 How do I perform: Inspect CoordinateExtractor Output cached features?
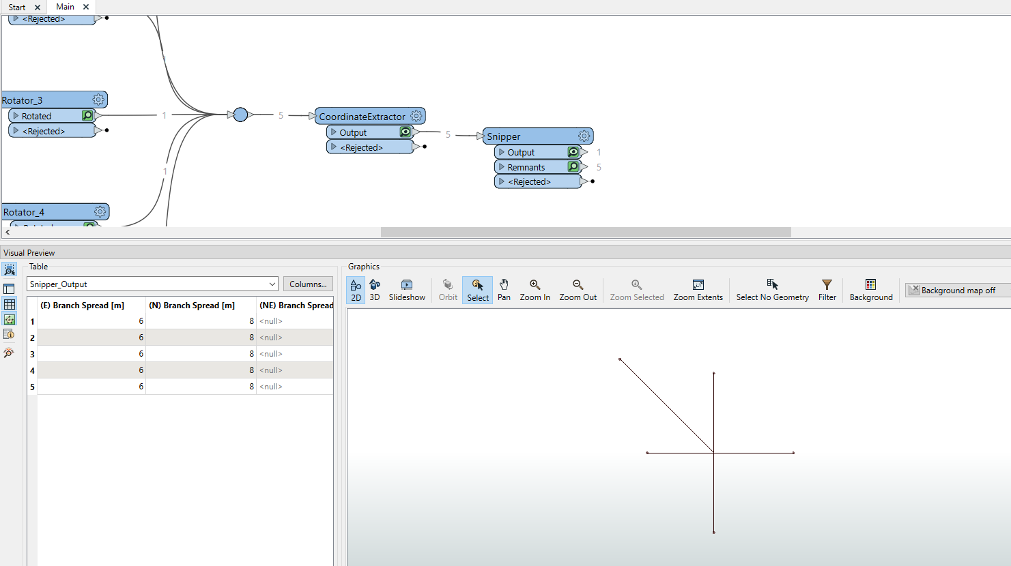(405, 132)
